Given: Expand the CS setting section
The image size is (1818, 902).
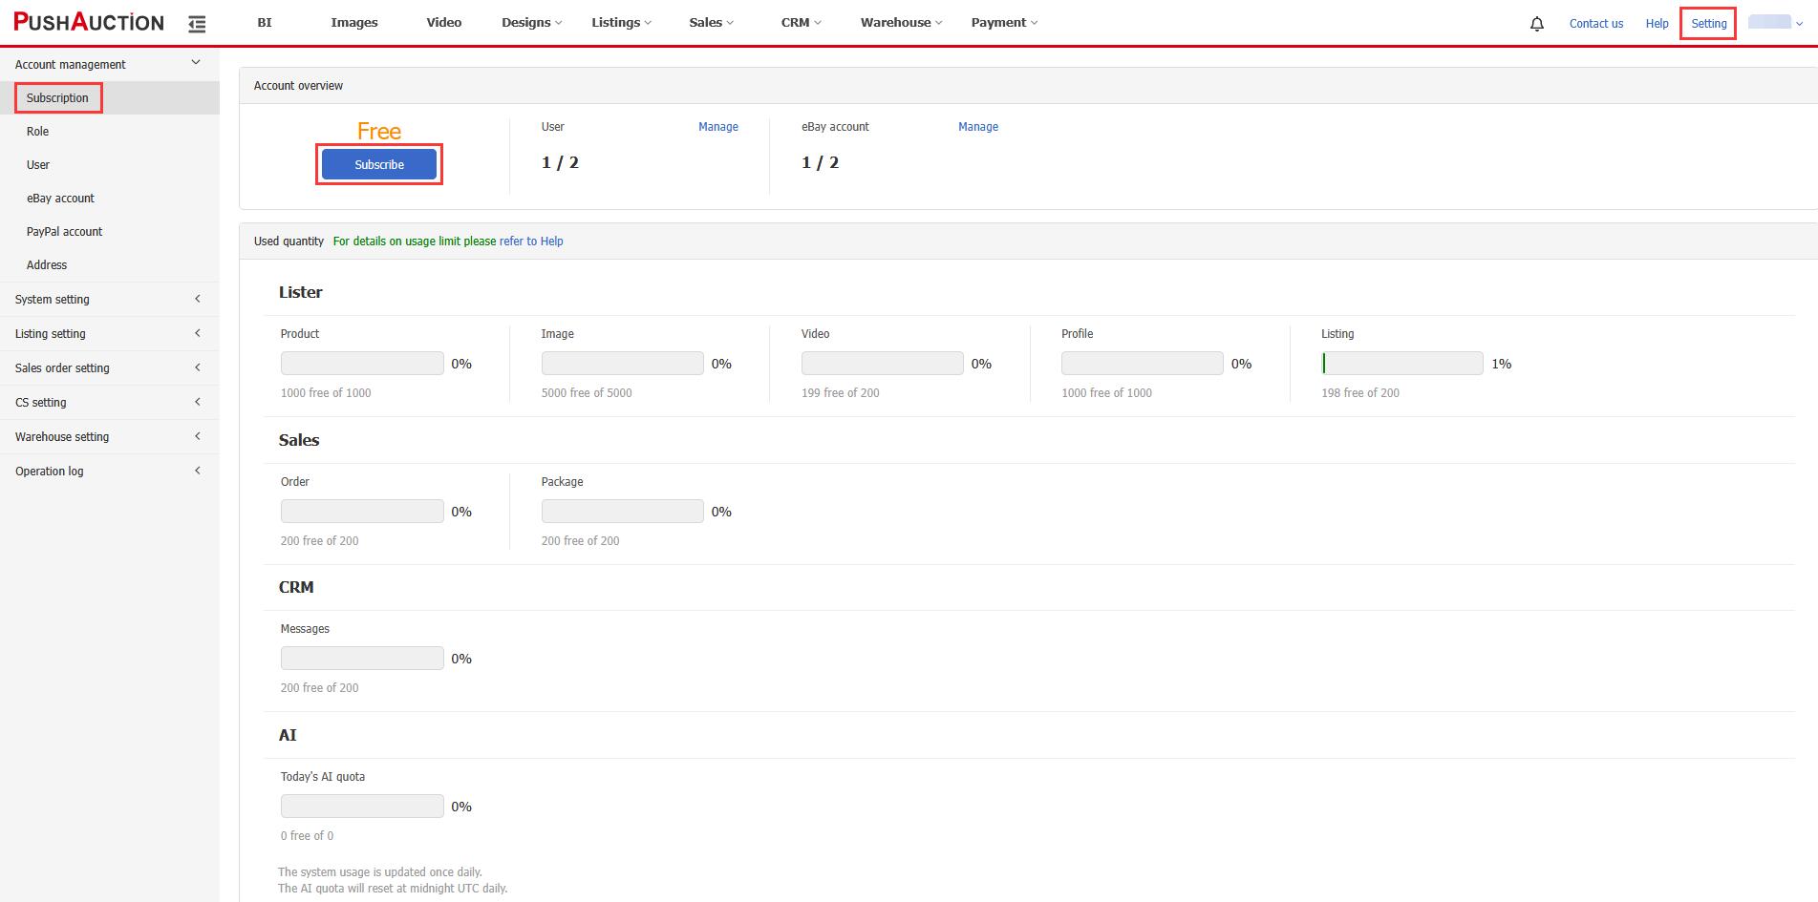Looking at the screenshot, I should 110,403.
